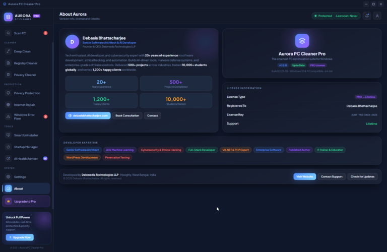This screenshot has width=387, height=252.
Task: Select Smart Uninstaller monitor icon
Action: point(8,135)
